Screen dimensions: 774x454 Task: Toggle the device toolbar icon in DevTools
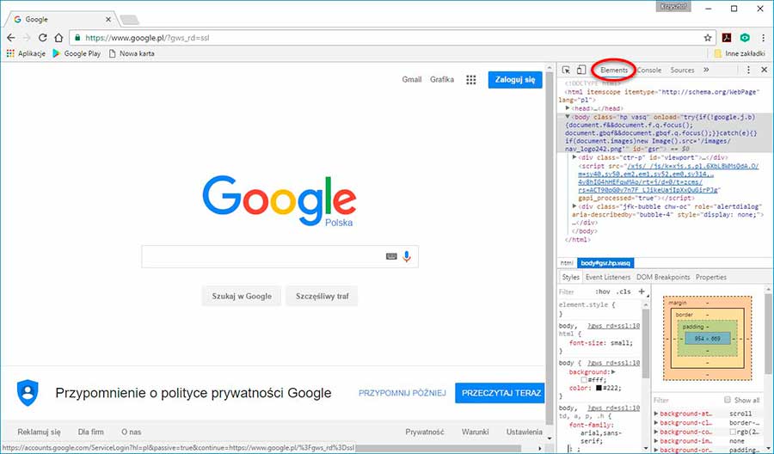(x=581, y=70)
